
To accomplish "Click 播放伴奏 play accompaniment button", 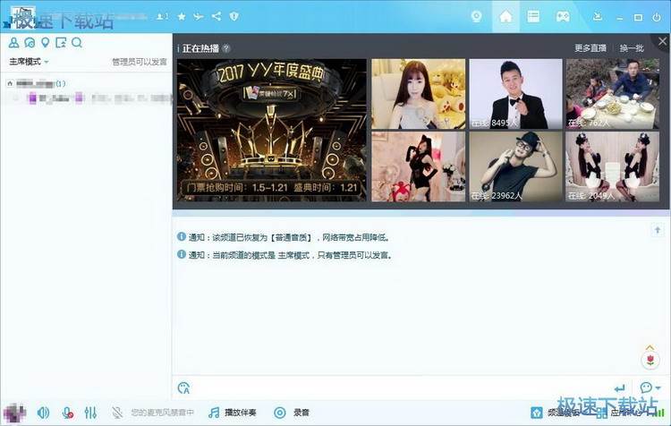I will pos(233,413).
